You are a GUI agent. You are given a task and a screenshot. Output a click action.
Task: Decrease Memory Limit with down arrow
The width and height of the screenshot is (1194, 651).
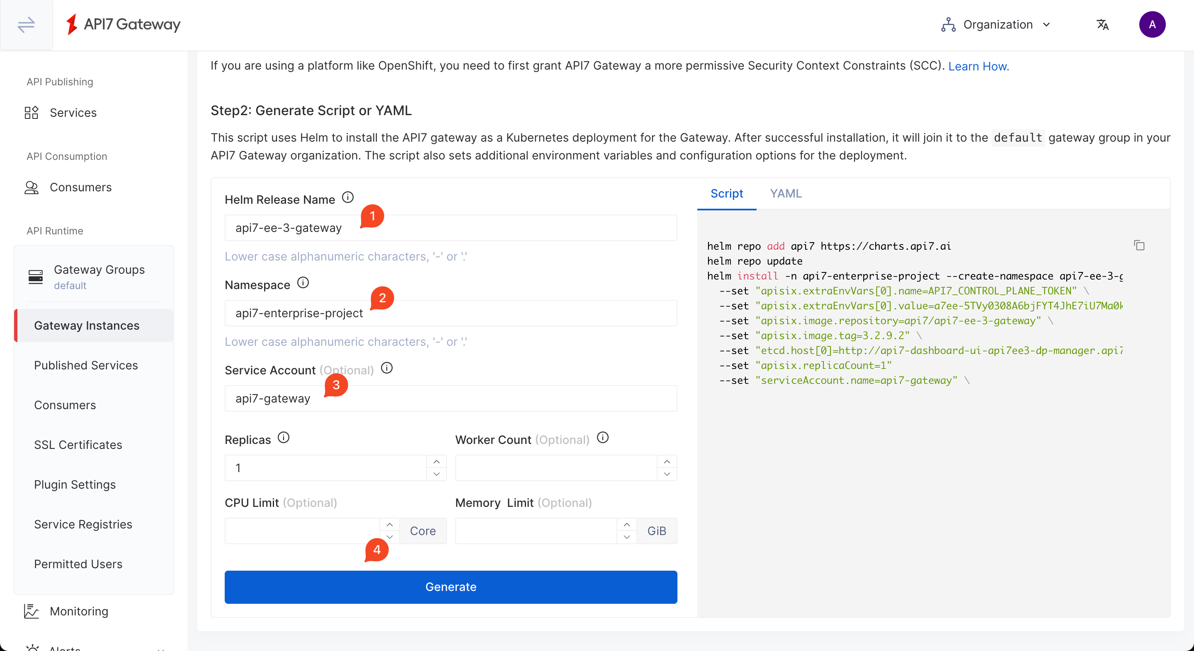[x=627, y=537]
